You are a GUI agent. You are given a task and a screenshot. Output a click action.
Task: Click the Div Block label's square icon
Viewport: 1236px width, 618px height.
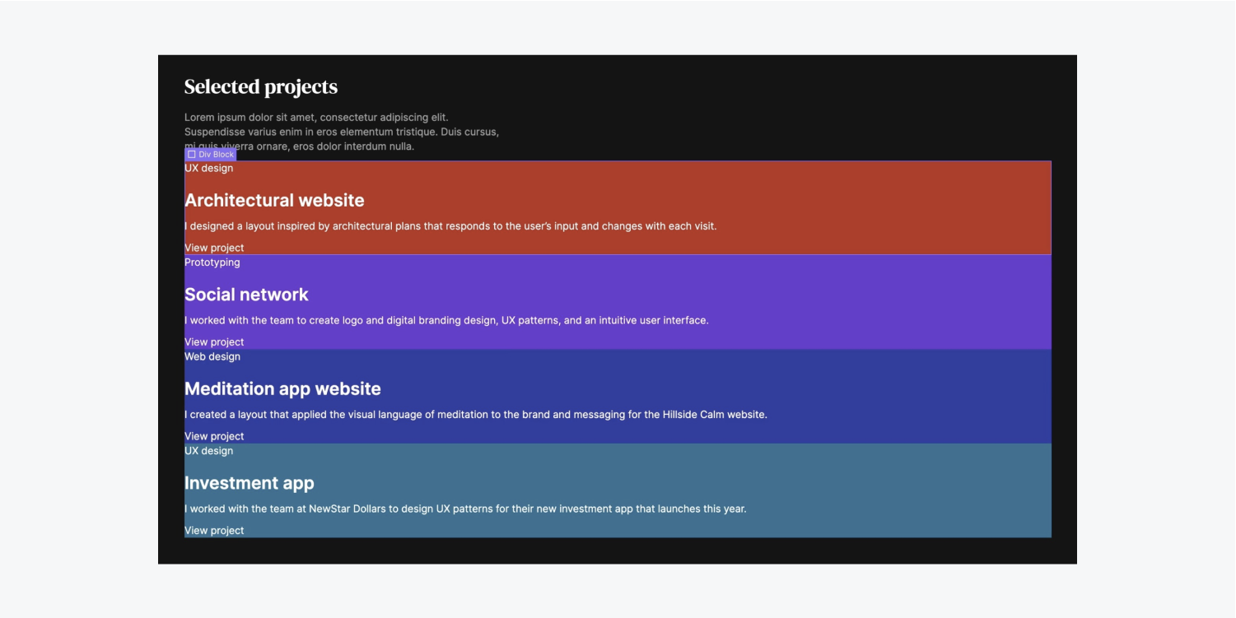click(x=192, y=155)
